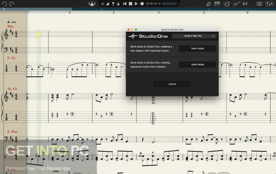Open the drum pad input
This screenshot has width=276, height=174.
pos(227,4)
